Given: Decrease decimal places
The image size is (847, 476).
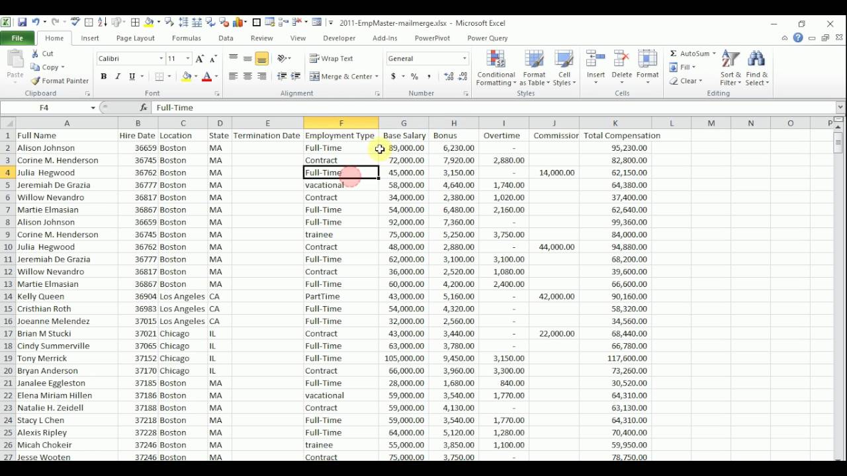Looking at the screenshot, I should [x=462, y=77].
